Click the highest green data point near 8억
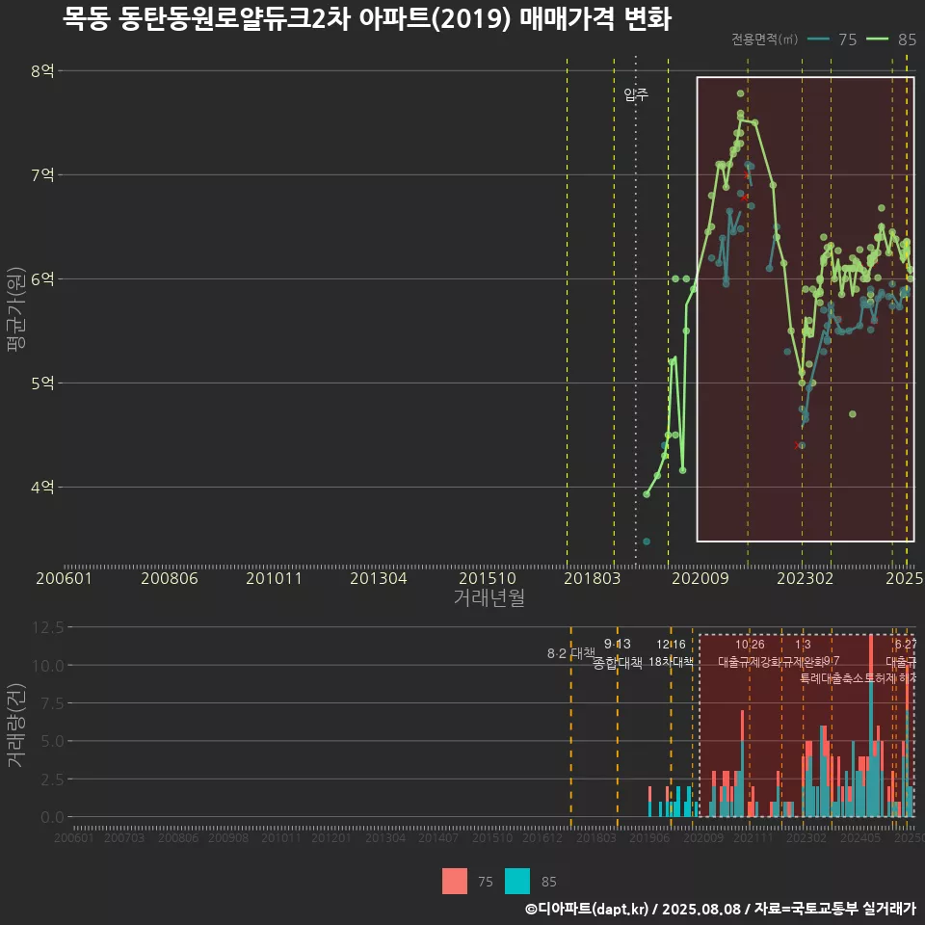 click(740, 93)
